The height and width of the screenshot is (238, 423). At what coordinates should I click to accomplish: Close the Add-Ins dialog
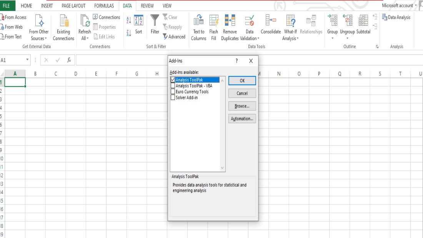pyautogui.click(x=251, y=61)
